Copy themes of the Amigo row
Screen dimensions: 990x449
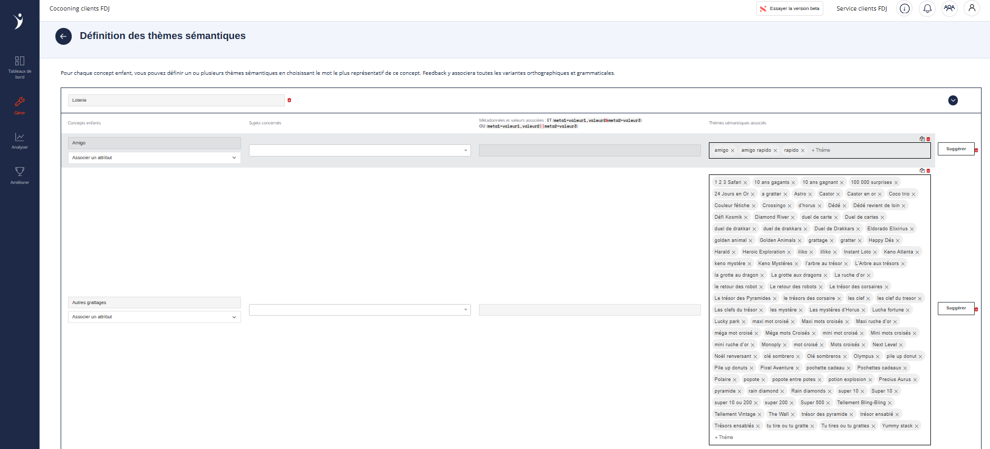(922, 139)
